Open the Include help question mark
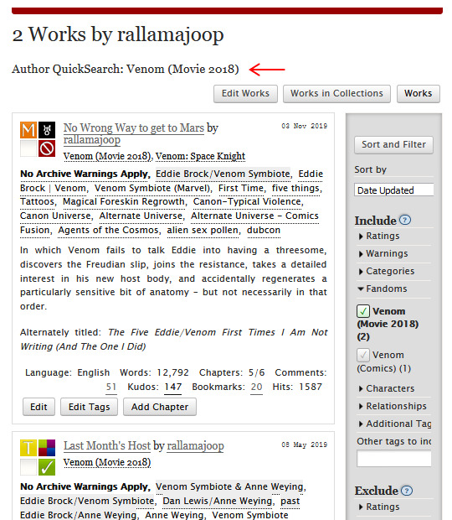 pos(405,220)
